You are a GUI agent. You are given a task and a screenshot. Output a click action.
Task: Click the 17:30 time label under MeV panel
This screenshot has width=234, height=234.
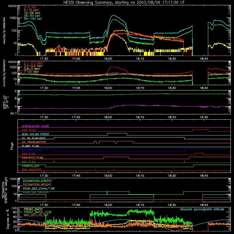point(44,88)
